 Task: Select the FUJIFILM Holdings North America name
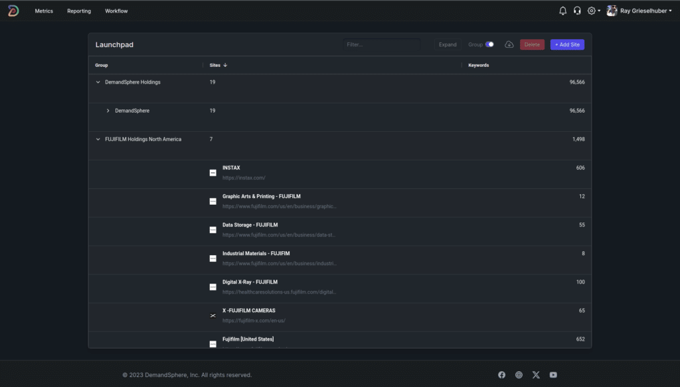click(143, 139)
